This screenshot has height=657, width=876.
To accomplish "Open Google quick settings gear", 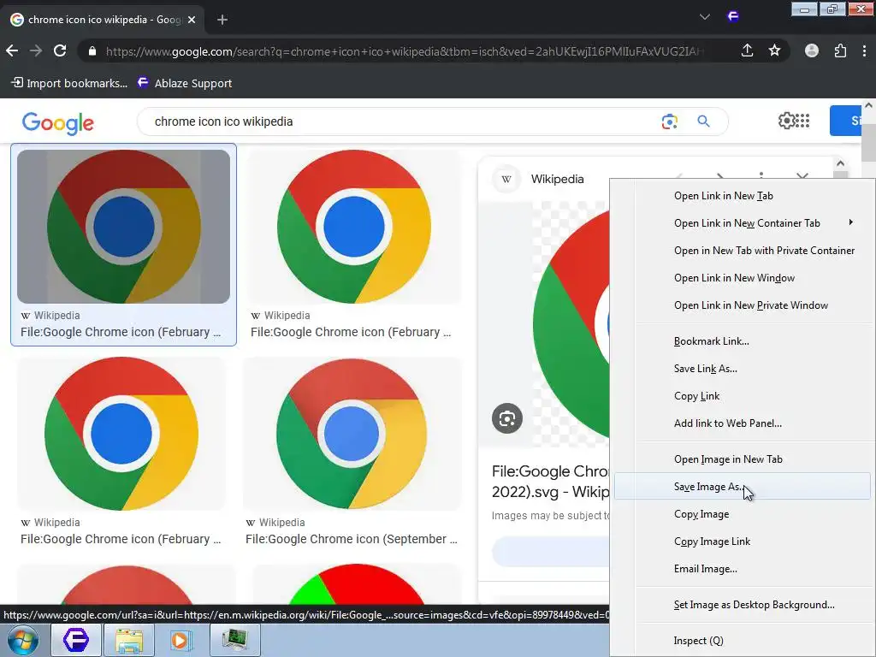I will click(787, 121).
